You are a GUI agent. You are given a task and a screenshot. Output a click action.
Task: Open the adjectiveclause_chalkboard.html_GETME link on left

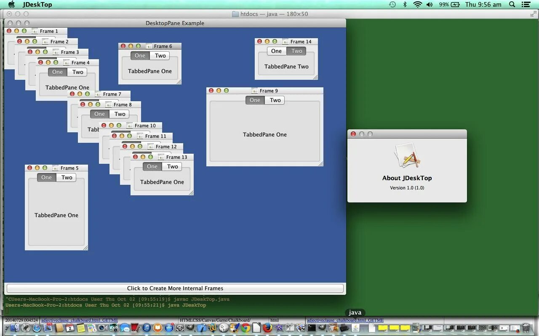[80, 320]
